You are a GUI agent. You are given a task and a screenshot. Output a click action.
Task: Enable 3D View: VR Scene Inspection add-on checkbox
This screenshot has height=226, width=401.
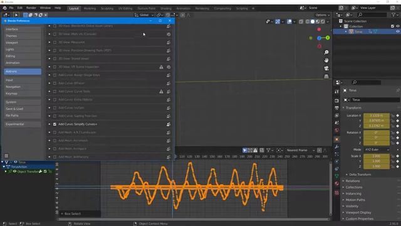[x=55, y=67]
